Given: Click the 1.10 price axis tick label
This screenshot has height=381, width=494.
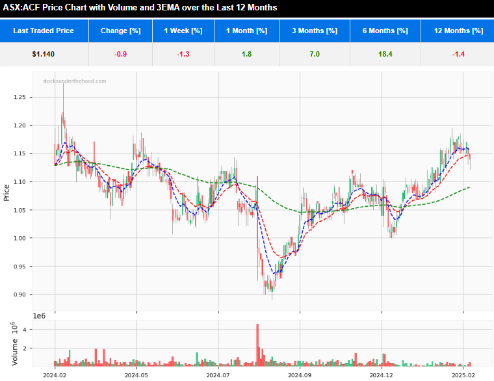Looking at the screenshot, I should click(19, 181).
